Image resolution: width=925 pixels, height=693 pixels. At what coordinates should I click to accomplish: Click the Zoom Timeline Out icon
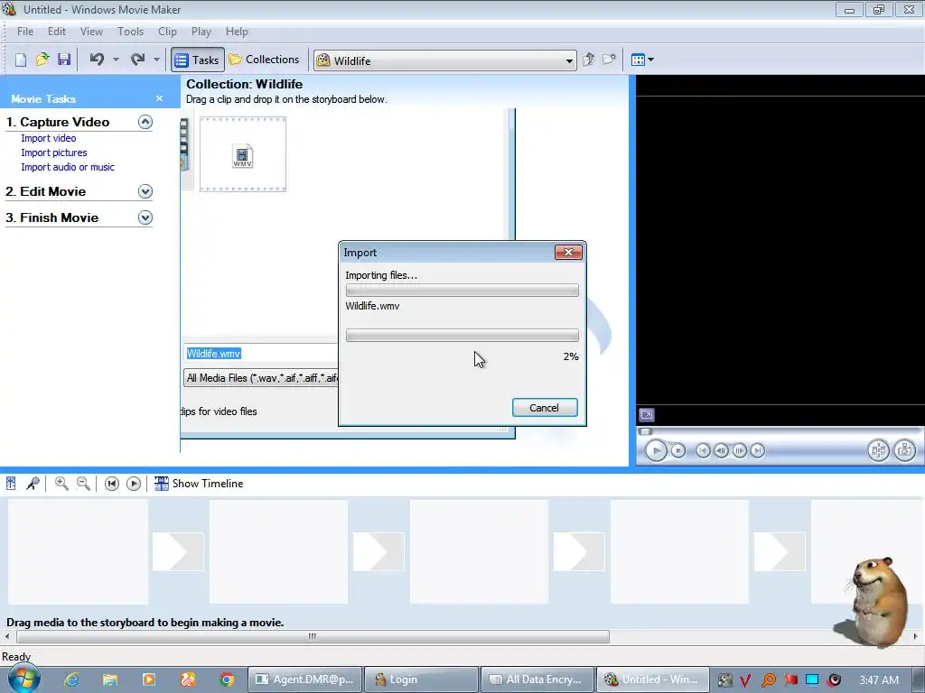tap(83, 484)
